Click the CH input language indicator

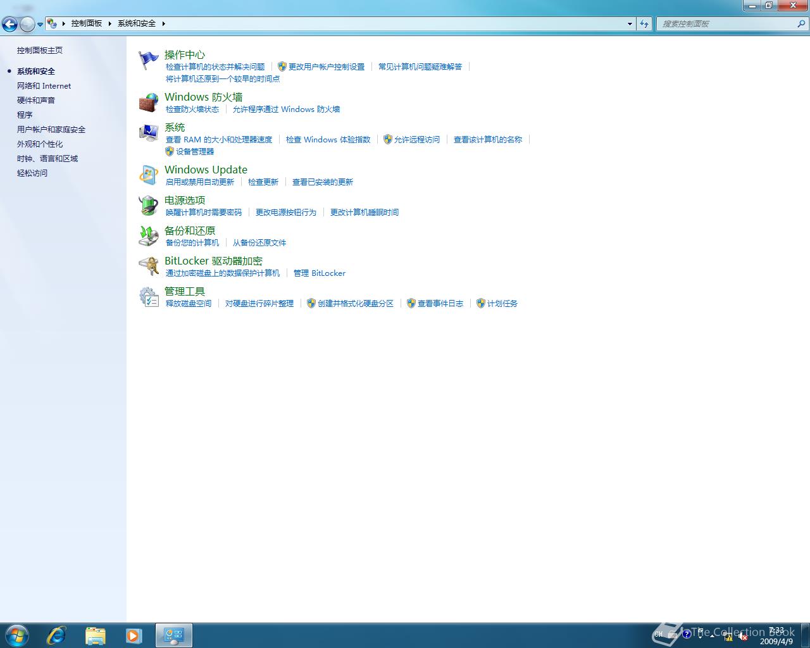coord(659,634)
